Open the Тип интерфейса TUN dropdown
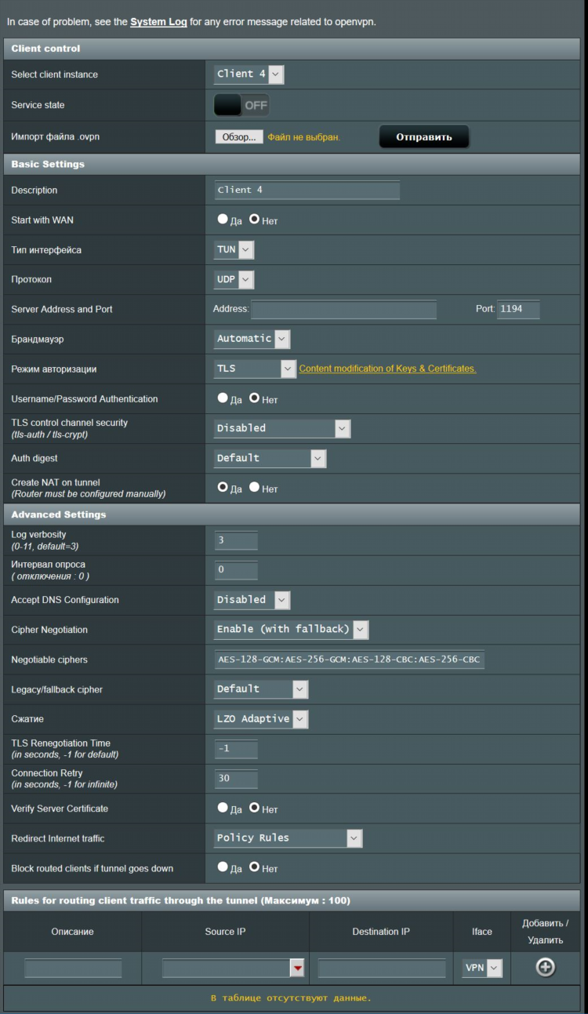Image resolution: width=588 pixels, height=1014 pixels. [x=234, y=249]
